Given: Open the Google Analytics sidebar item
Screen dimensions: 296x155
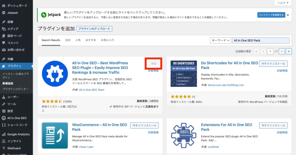Looking at the screenshot, I should (18, 134).
